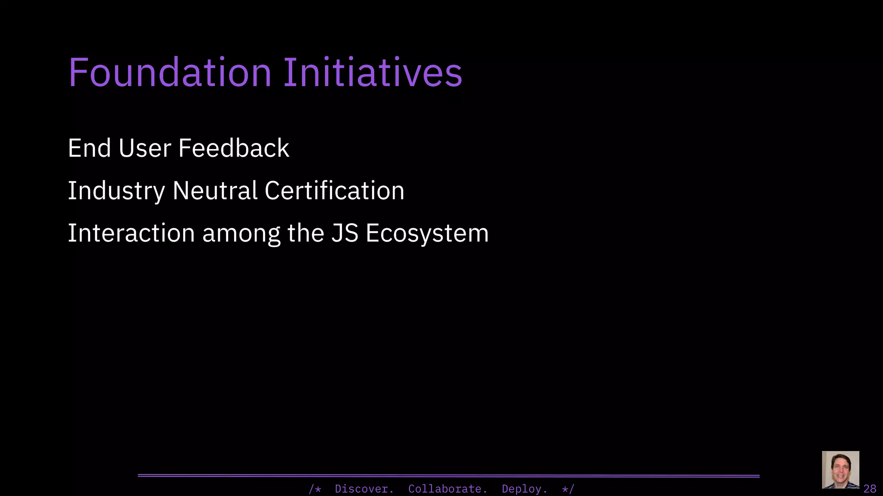Click the letters 'JS' in third line
Viewport: 883px width, 496px height.
tap(345, 233)
